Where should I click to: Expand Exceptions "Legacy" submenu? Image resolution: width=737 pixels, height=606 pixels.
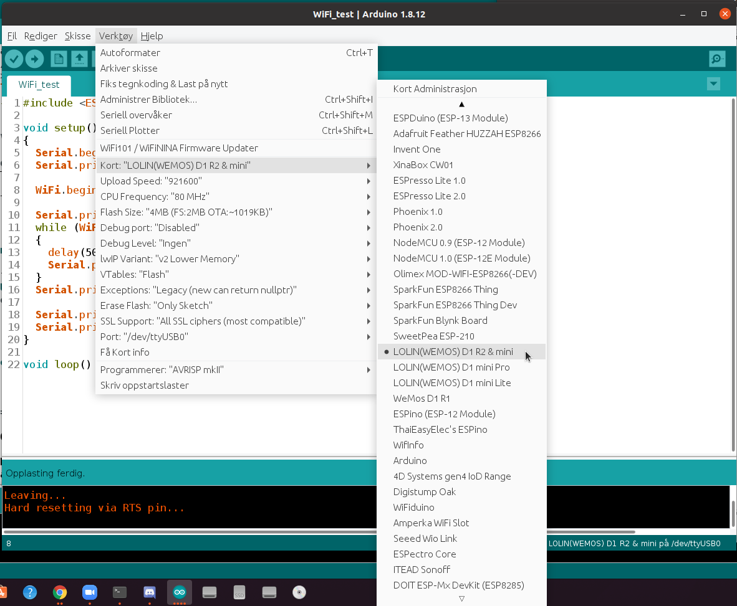click(x=236, y=290)
